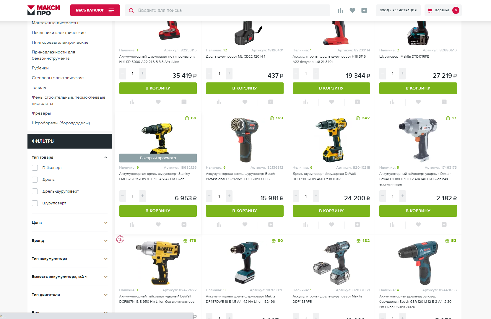
Task: Click Быстрый просмотр on Stanley drill
Action: [x=158, y=158]
